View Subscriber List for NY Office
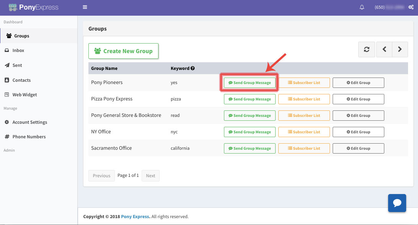 (x=304, y=132)
